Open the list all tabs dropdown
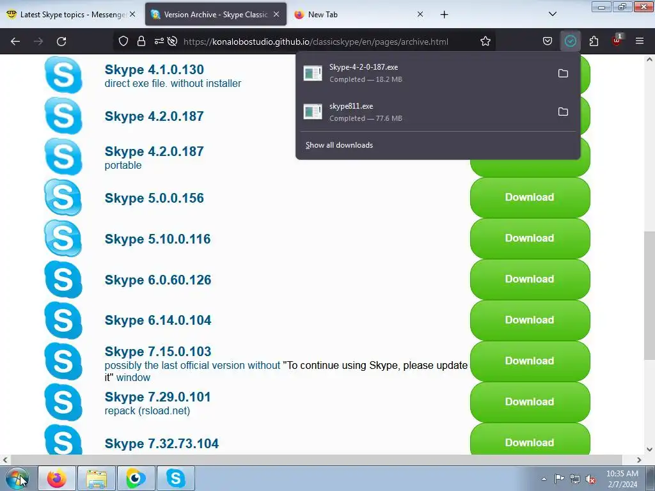 552,14
